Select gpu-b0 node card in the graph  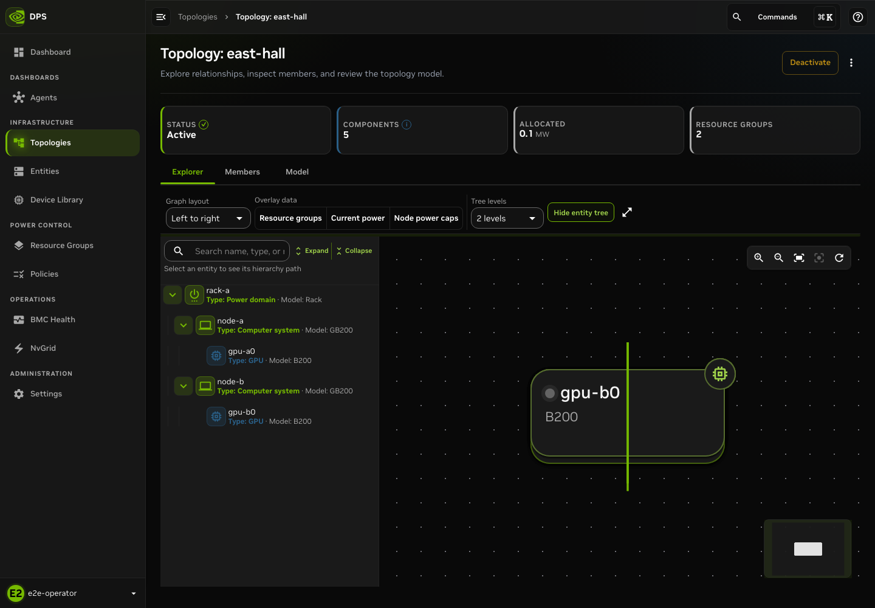click(x=628, y=413)
